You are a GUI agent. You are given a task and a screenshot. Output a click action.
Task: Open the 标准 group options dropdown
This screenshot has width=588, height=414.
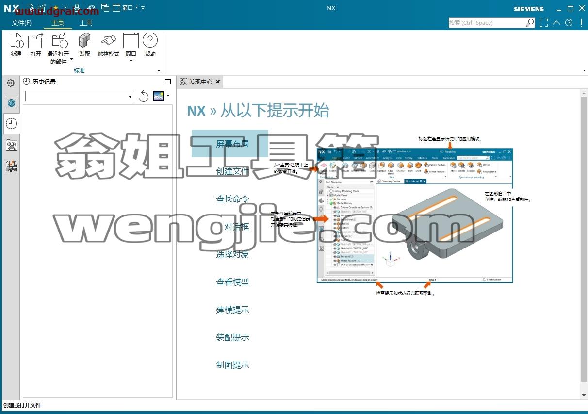click(x=159, y=71)
